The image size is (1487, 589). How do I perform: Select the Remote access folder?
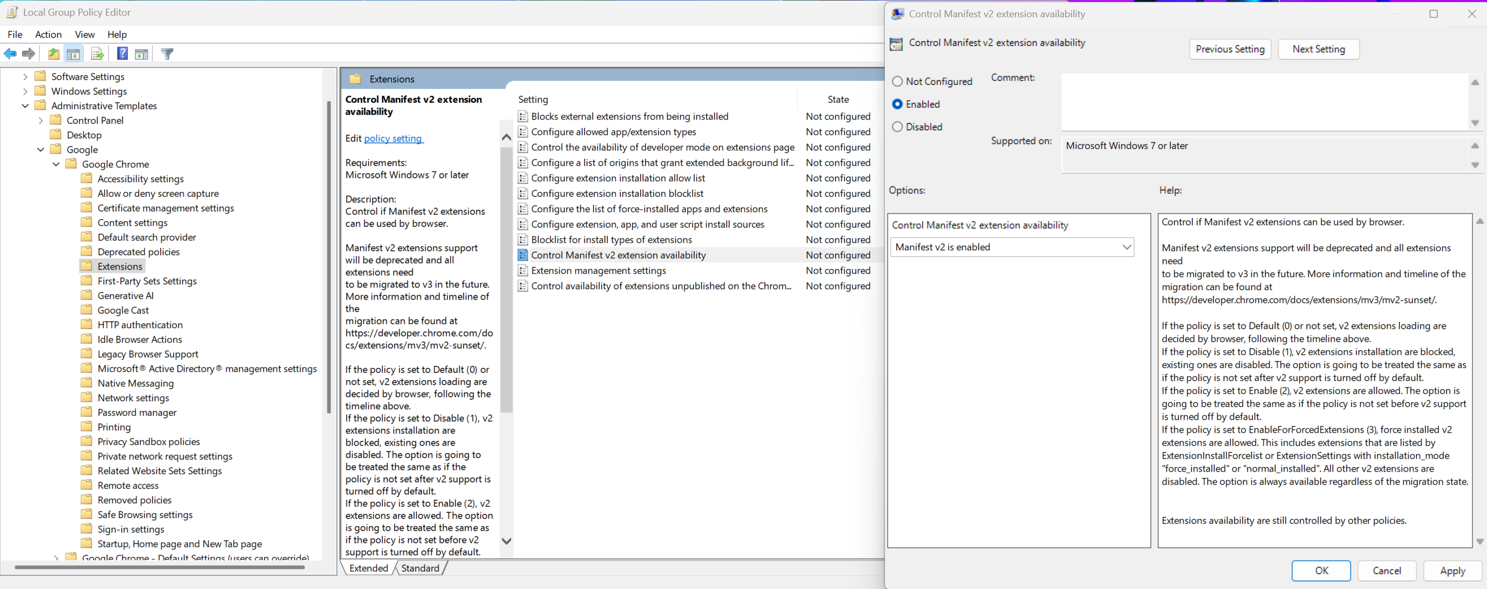128,485
